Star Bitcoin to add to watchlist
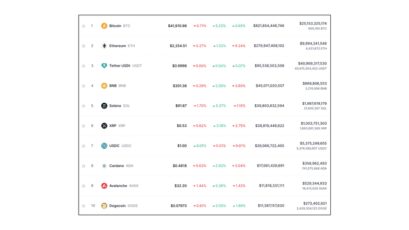The width and height of the screenshot is (409, 230). coord(83,26)
